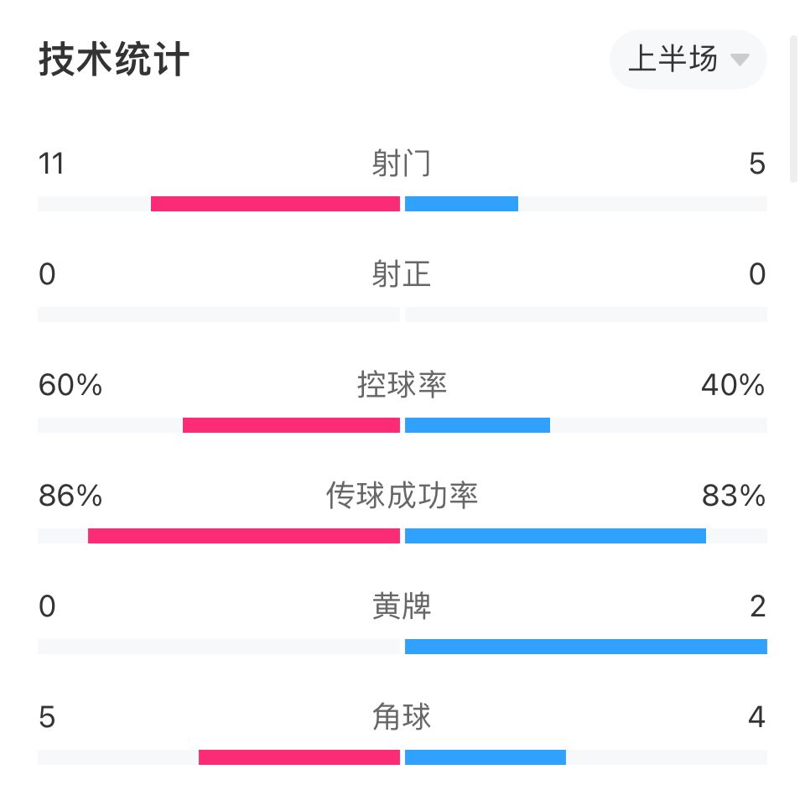Click the red 射门 shots bar

click(276, 204)
